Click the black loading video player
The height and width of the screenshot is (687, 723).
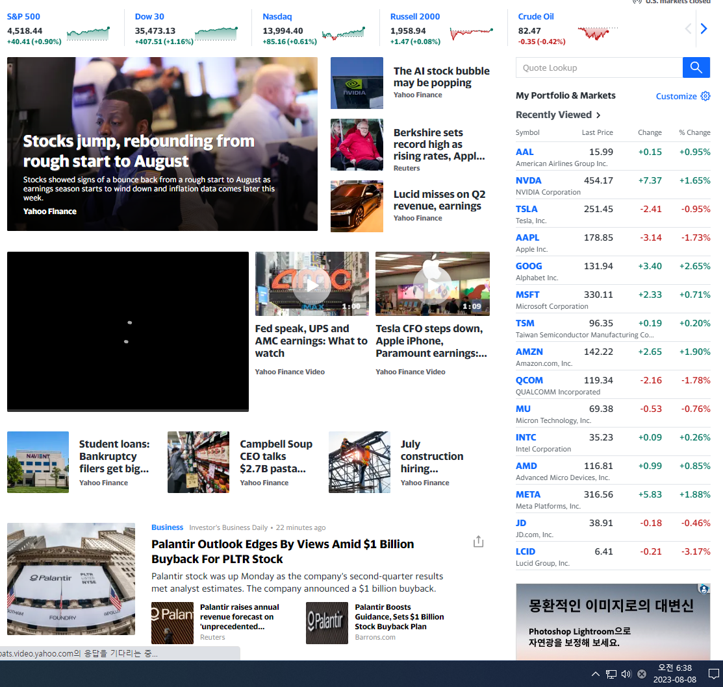[128, 331]
